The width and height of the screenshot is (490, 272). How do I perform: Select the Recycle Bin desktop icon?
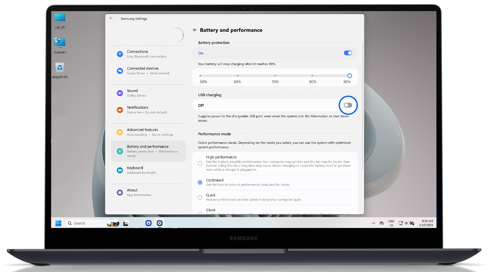point(60,70)
